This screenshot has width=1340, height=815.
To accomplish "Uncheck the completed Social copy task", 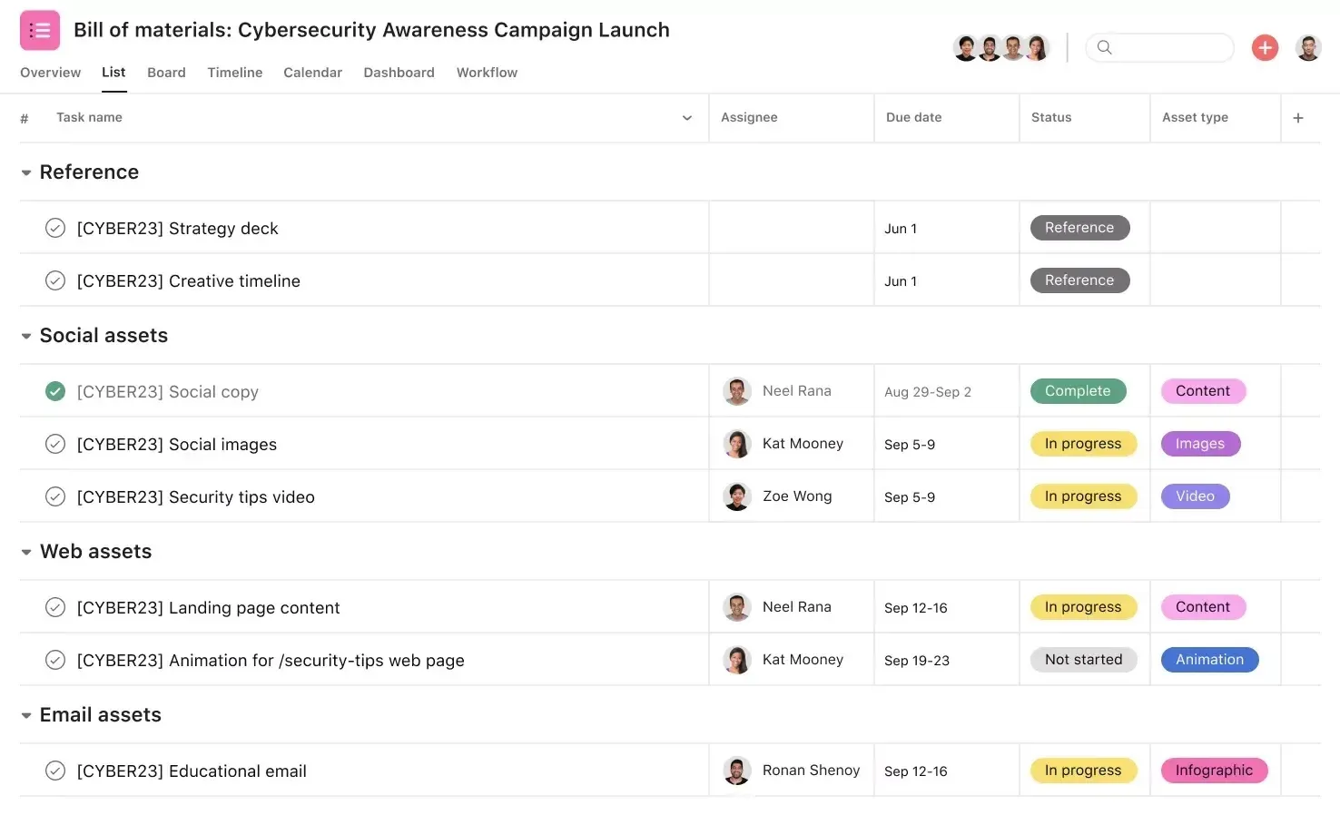I will (x=55, y=391).
